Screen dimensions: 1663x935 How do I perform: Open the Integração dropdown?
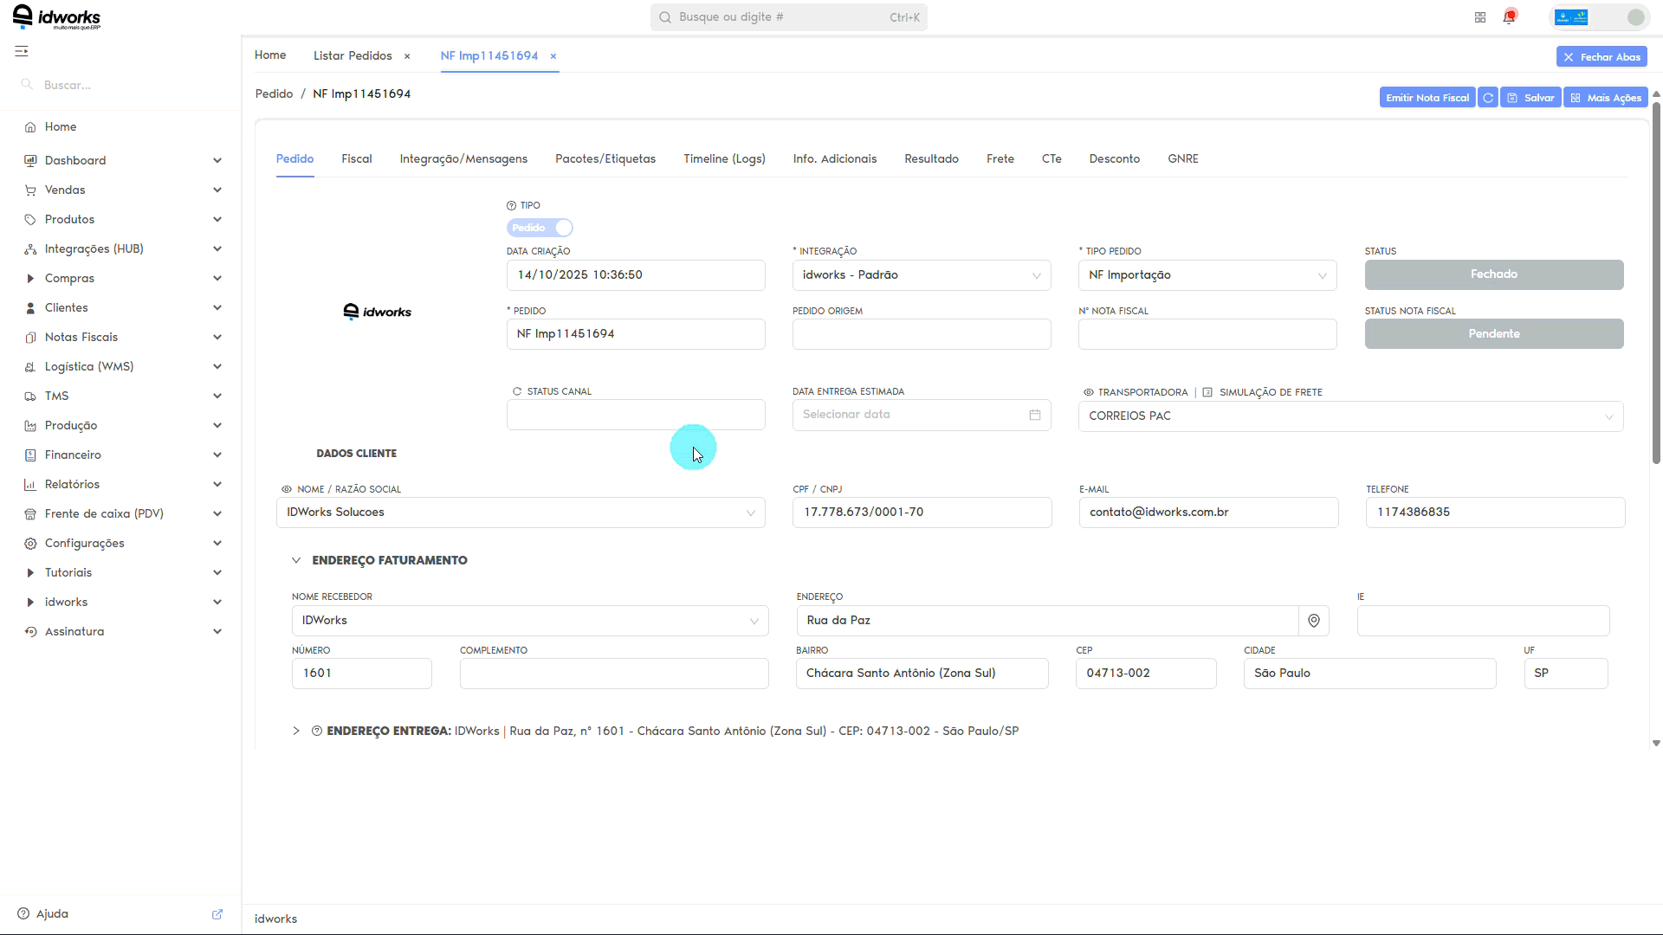click(x=922, y=275)
